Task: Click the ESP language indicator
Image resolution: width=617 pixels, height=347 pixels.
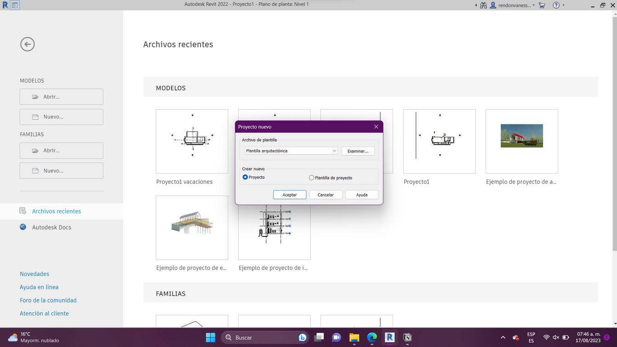Action: [x=531, y=337]
